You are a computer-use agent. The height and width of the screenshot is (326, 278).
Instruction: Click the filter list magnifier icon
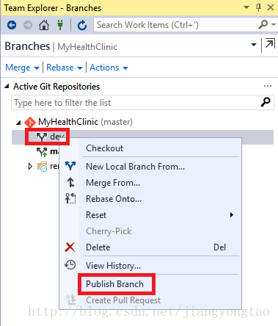click(x=266, y=102)
